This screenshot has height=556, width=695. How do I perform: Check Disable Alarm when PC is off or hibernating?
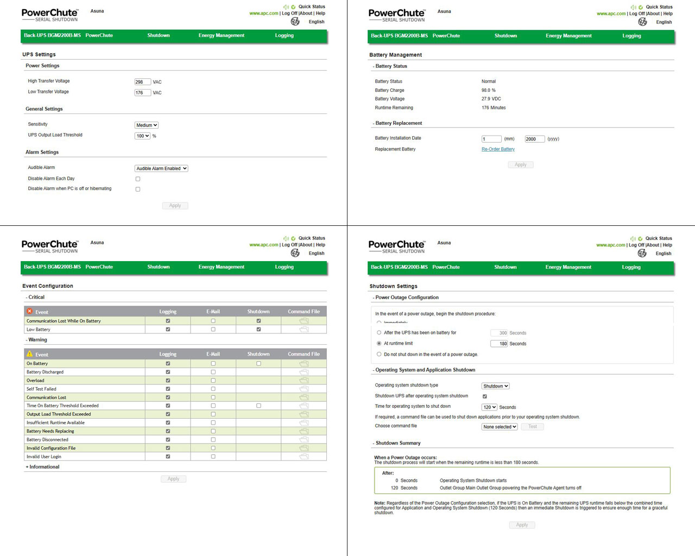click(x=138, y=189)
